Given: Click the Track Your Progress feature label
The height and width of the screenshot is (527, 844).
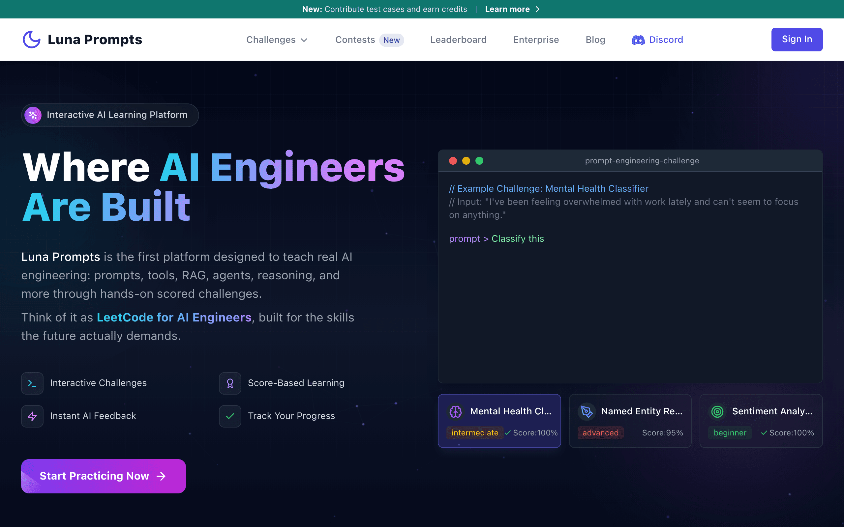Looking at the screenshot, I should pyautogui.click(x=291, y=416).
